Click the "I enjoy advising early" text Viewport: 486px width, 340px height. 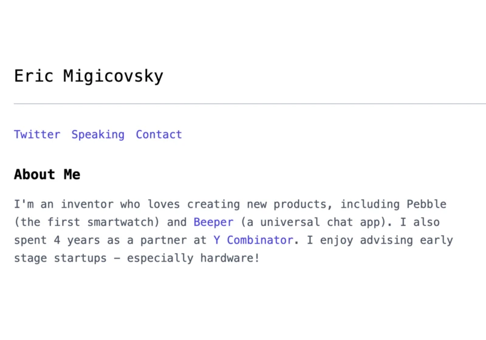[x=380, y=240]
